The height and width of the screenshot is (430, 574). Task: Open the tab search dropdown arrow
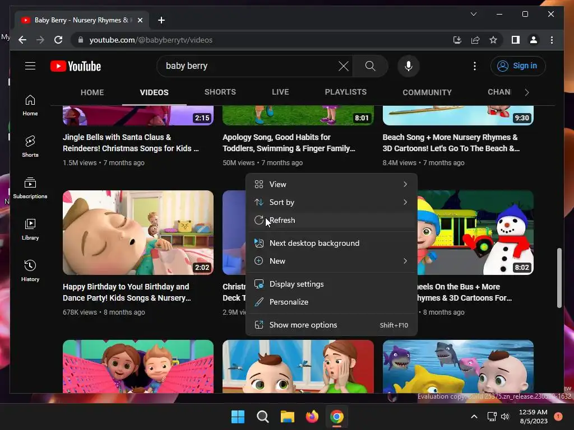473,14
